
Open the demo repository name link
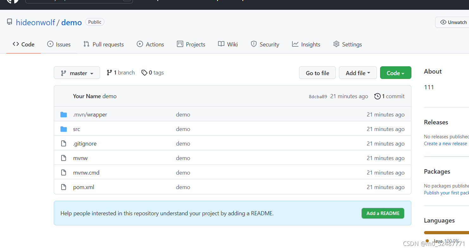tap(72, 22)
